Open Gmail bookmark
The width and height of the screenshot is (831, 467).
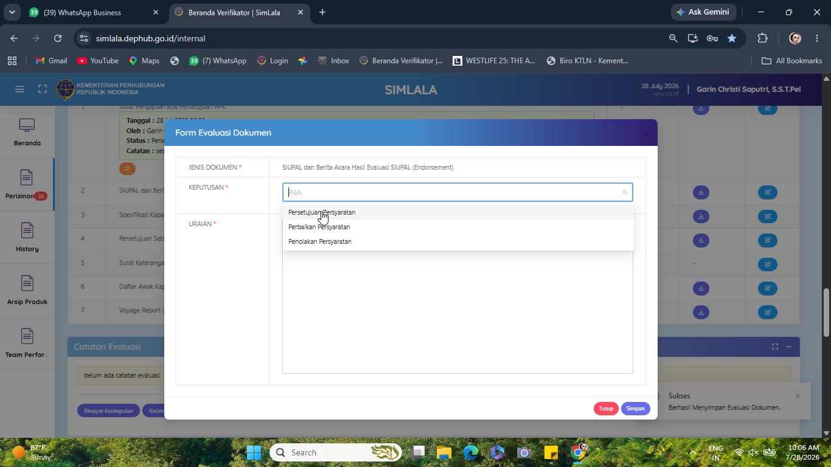(x=51, y=61)
